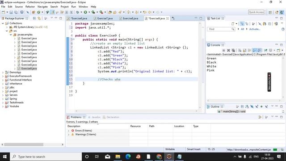Click Remove All Terminated Launches in Console
The image size is (286, 161).
coord(233,50)
